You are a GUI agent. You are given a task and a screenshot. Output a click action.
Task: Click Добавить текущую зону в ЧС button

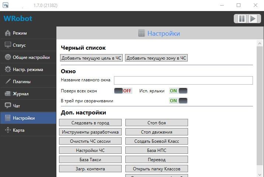[x=156, y=58]
